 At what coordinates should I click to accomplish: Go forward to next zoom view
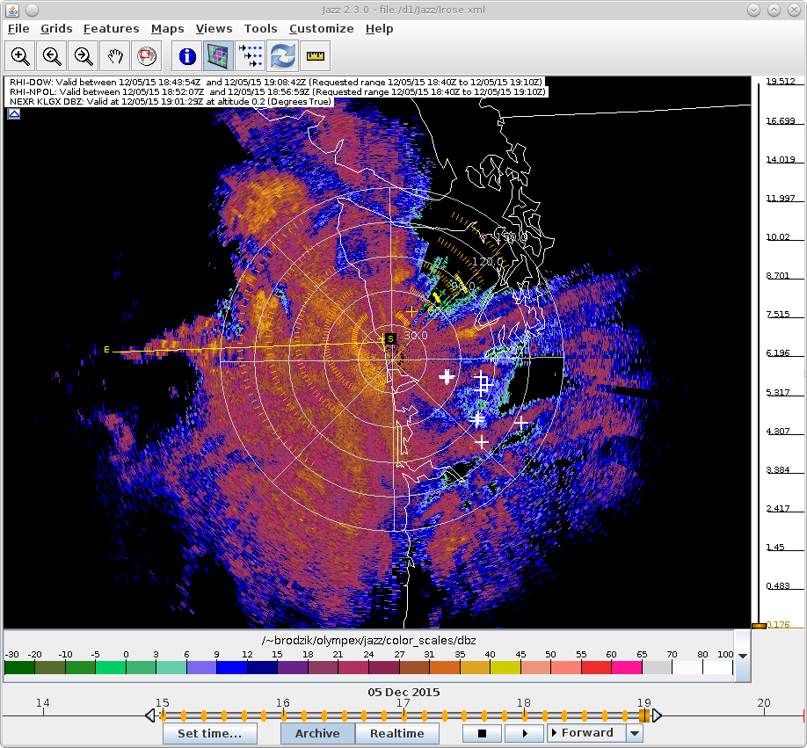(84, 56)
